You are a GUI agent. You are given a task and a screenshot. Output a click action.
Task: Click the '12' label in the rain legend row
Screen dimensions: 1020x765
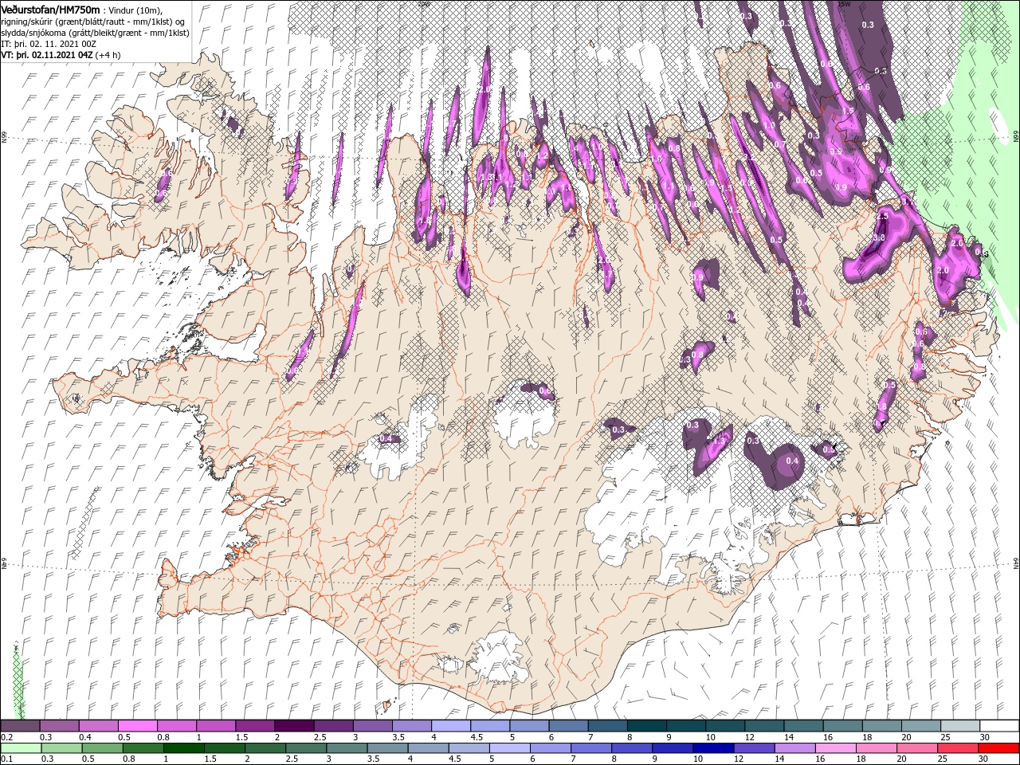tap(737, 759)
